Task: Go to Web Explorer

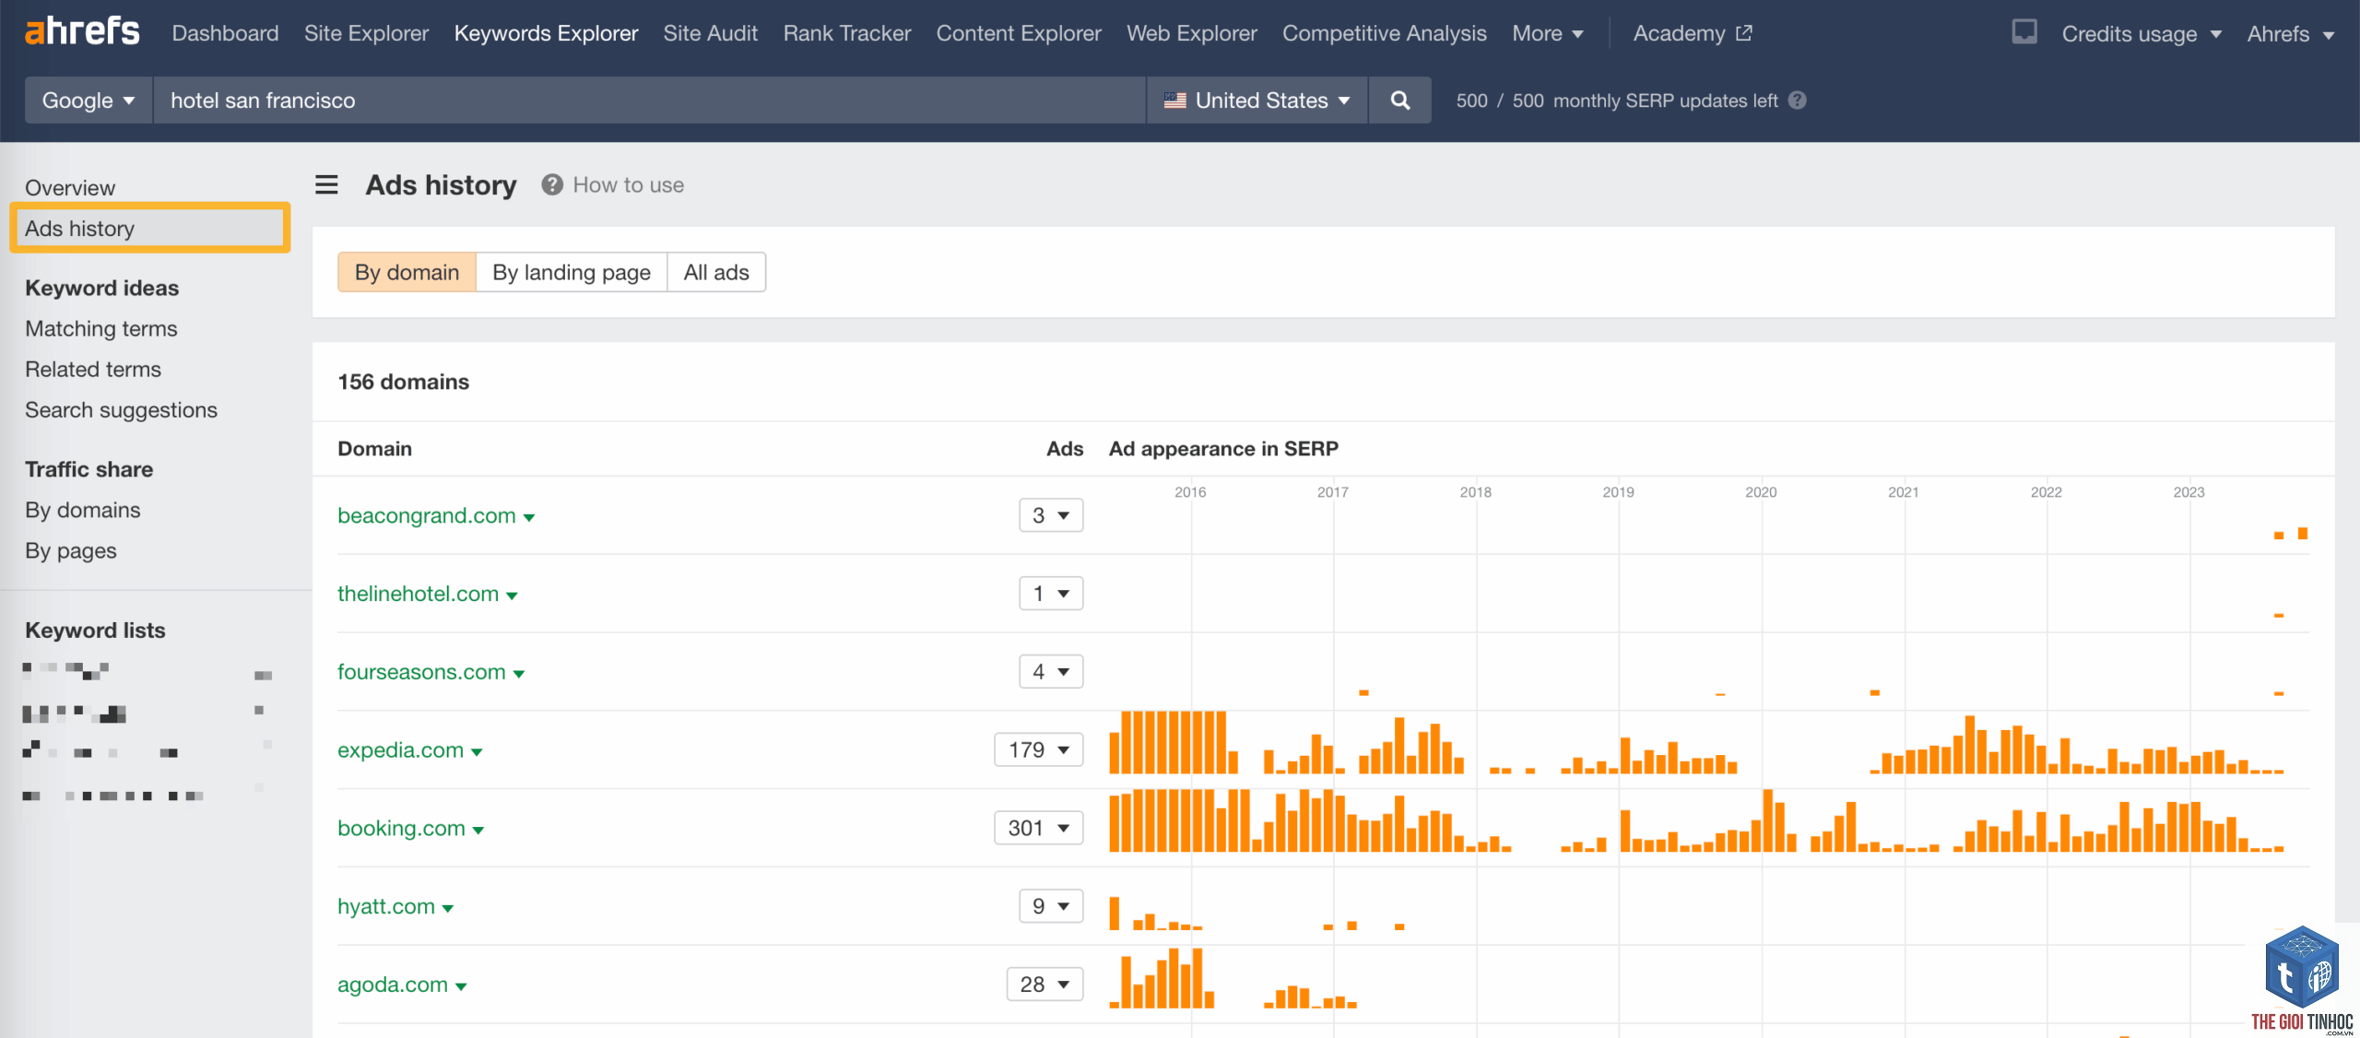Action: click(1191, 33)
